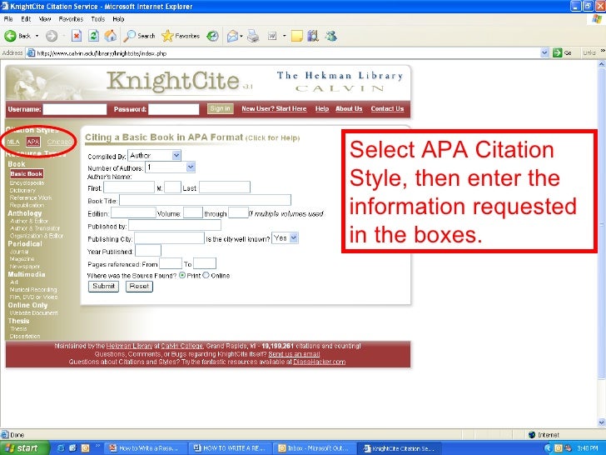Click the DianaHacker.com link

pyautogui.click(x=320, y=362)
